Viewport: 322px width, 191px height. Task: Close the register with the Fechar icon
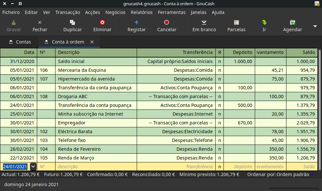tap(40, 26)
